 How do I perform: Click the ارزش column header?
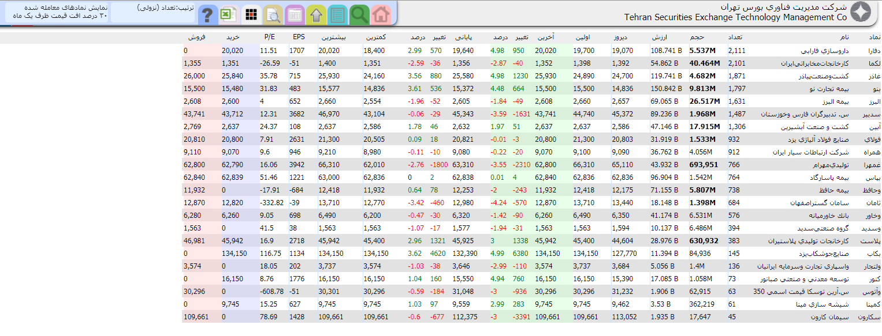[659, 37]
